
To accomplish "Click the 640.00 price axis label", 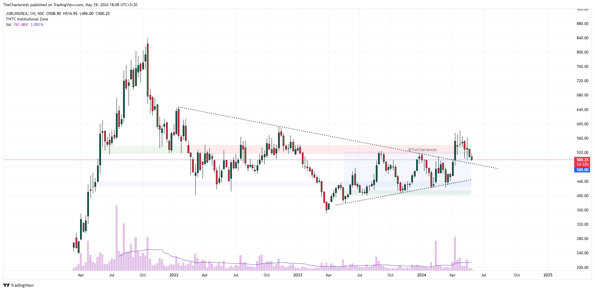I will [x=582, y=110].
